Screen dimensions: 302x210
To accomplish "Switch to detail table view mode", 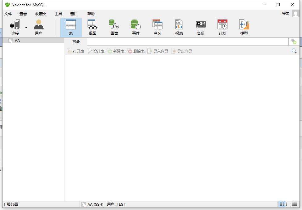I will [x=295, y=204].
